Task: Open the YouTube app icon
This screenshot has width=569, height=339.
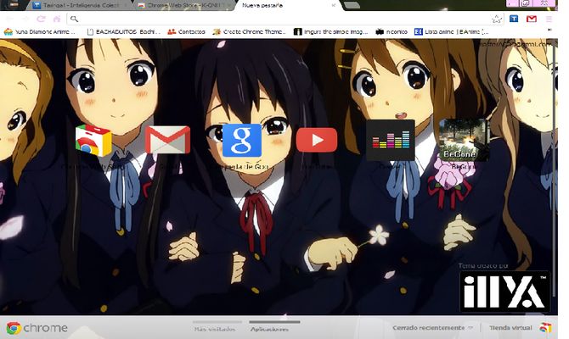Action: click(x=317, y=140)
